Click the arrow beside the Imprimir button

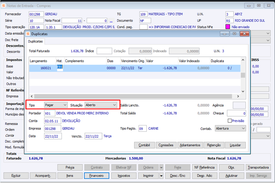(161, 176)
